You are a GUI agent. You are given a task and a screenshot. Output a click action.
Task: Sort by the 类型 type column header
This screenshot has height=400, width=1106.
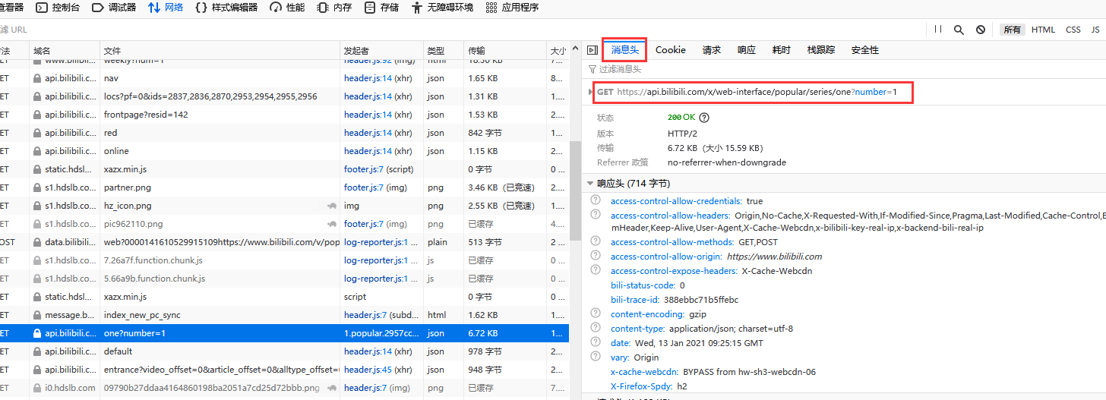pyautogui.click(x=443, y=50)
